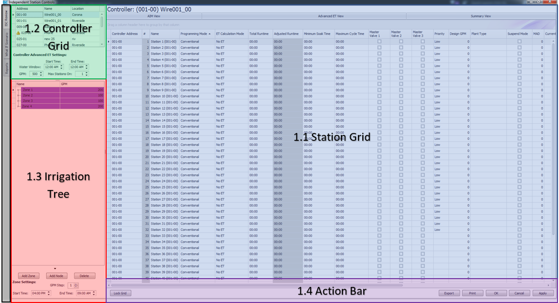The height and width of the screenshot is (303, 559).
Task: Switch to the Summary View tab
Action: tap(481, 16)
